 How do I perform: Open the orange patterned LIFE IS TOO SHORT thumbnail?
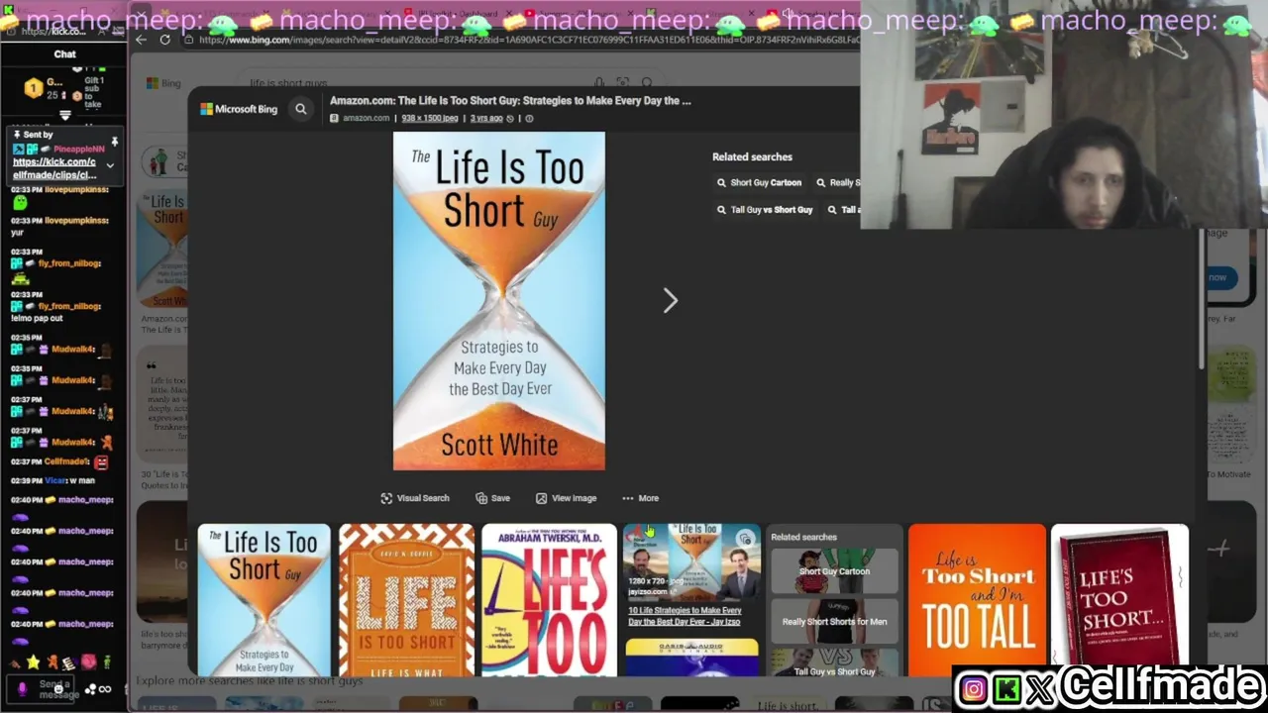point(406,600)
